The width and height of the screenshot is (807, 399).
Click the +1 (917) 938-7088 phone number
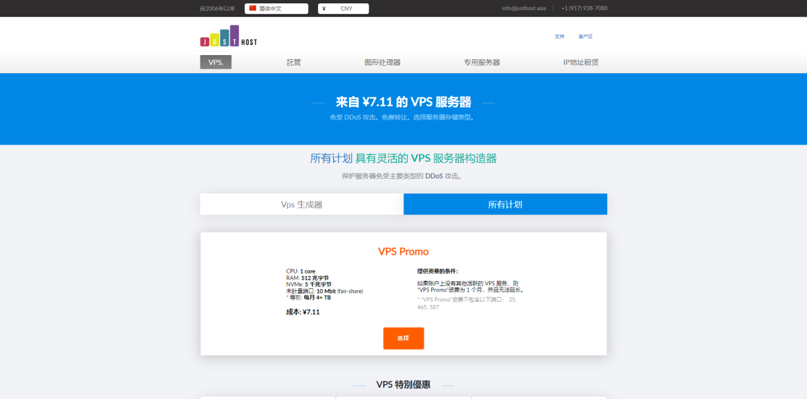[x=584, y=9]
